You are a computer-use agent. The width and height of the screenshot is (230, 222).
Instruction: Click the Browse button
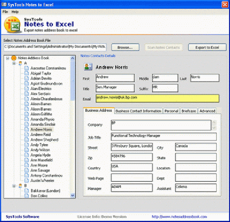click(x=125, y=47)
